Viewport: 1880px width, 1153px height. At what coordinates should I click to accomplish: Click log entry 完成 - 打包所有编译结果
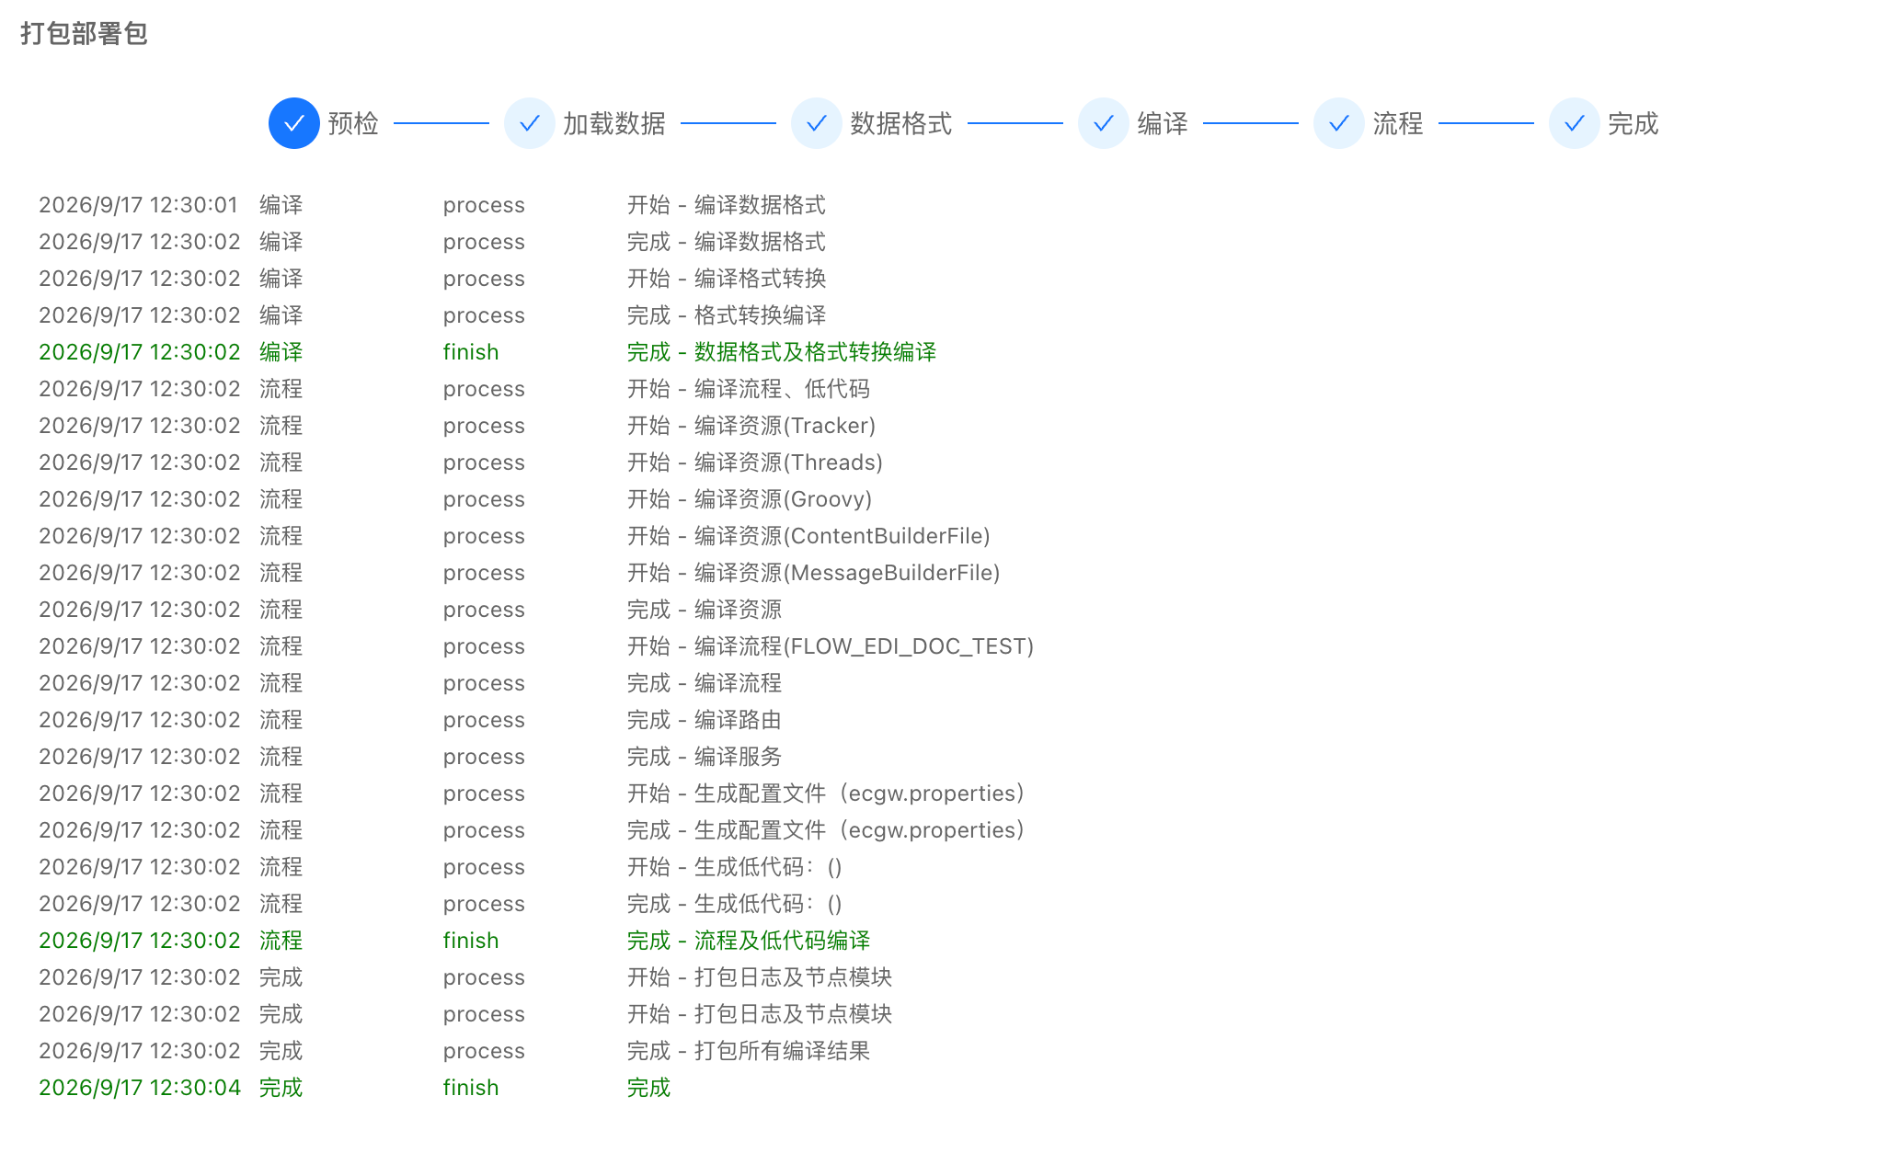point(749,1051)
